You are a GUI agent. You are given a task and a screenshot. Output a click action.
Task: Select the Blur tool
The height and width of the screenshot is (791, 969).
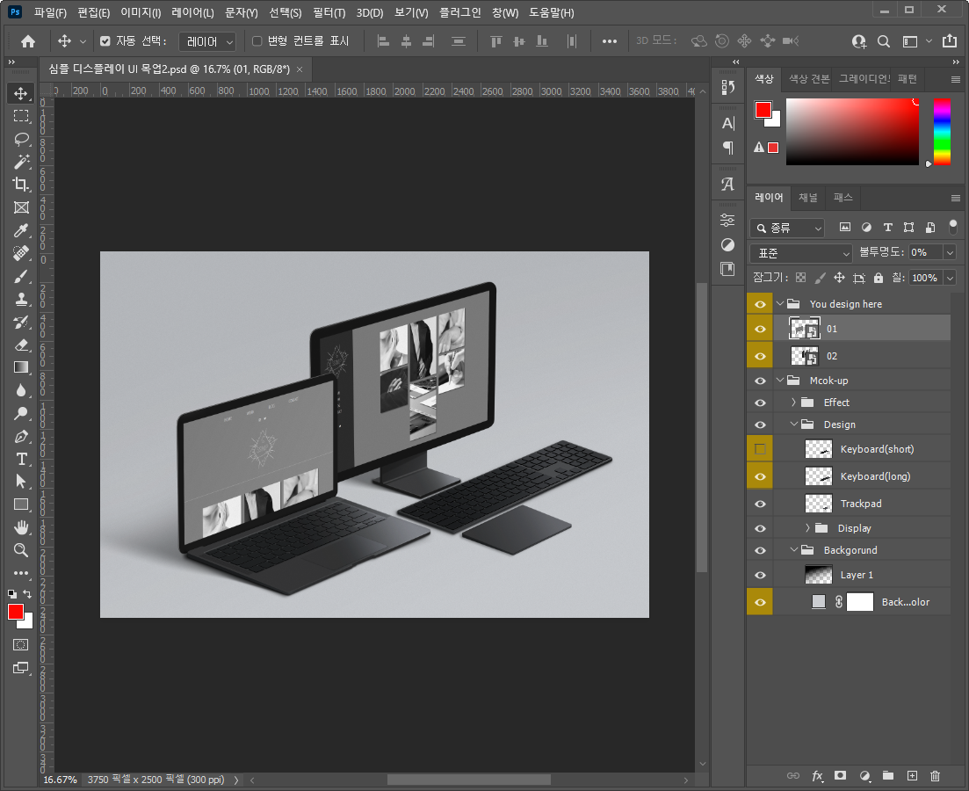click(21, 390)
